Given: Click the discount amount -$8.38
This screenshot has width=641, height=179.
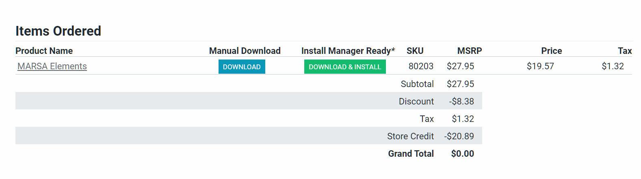Looking at the screenshot, I should pyautogui.click(x=461, y=102).
